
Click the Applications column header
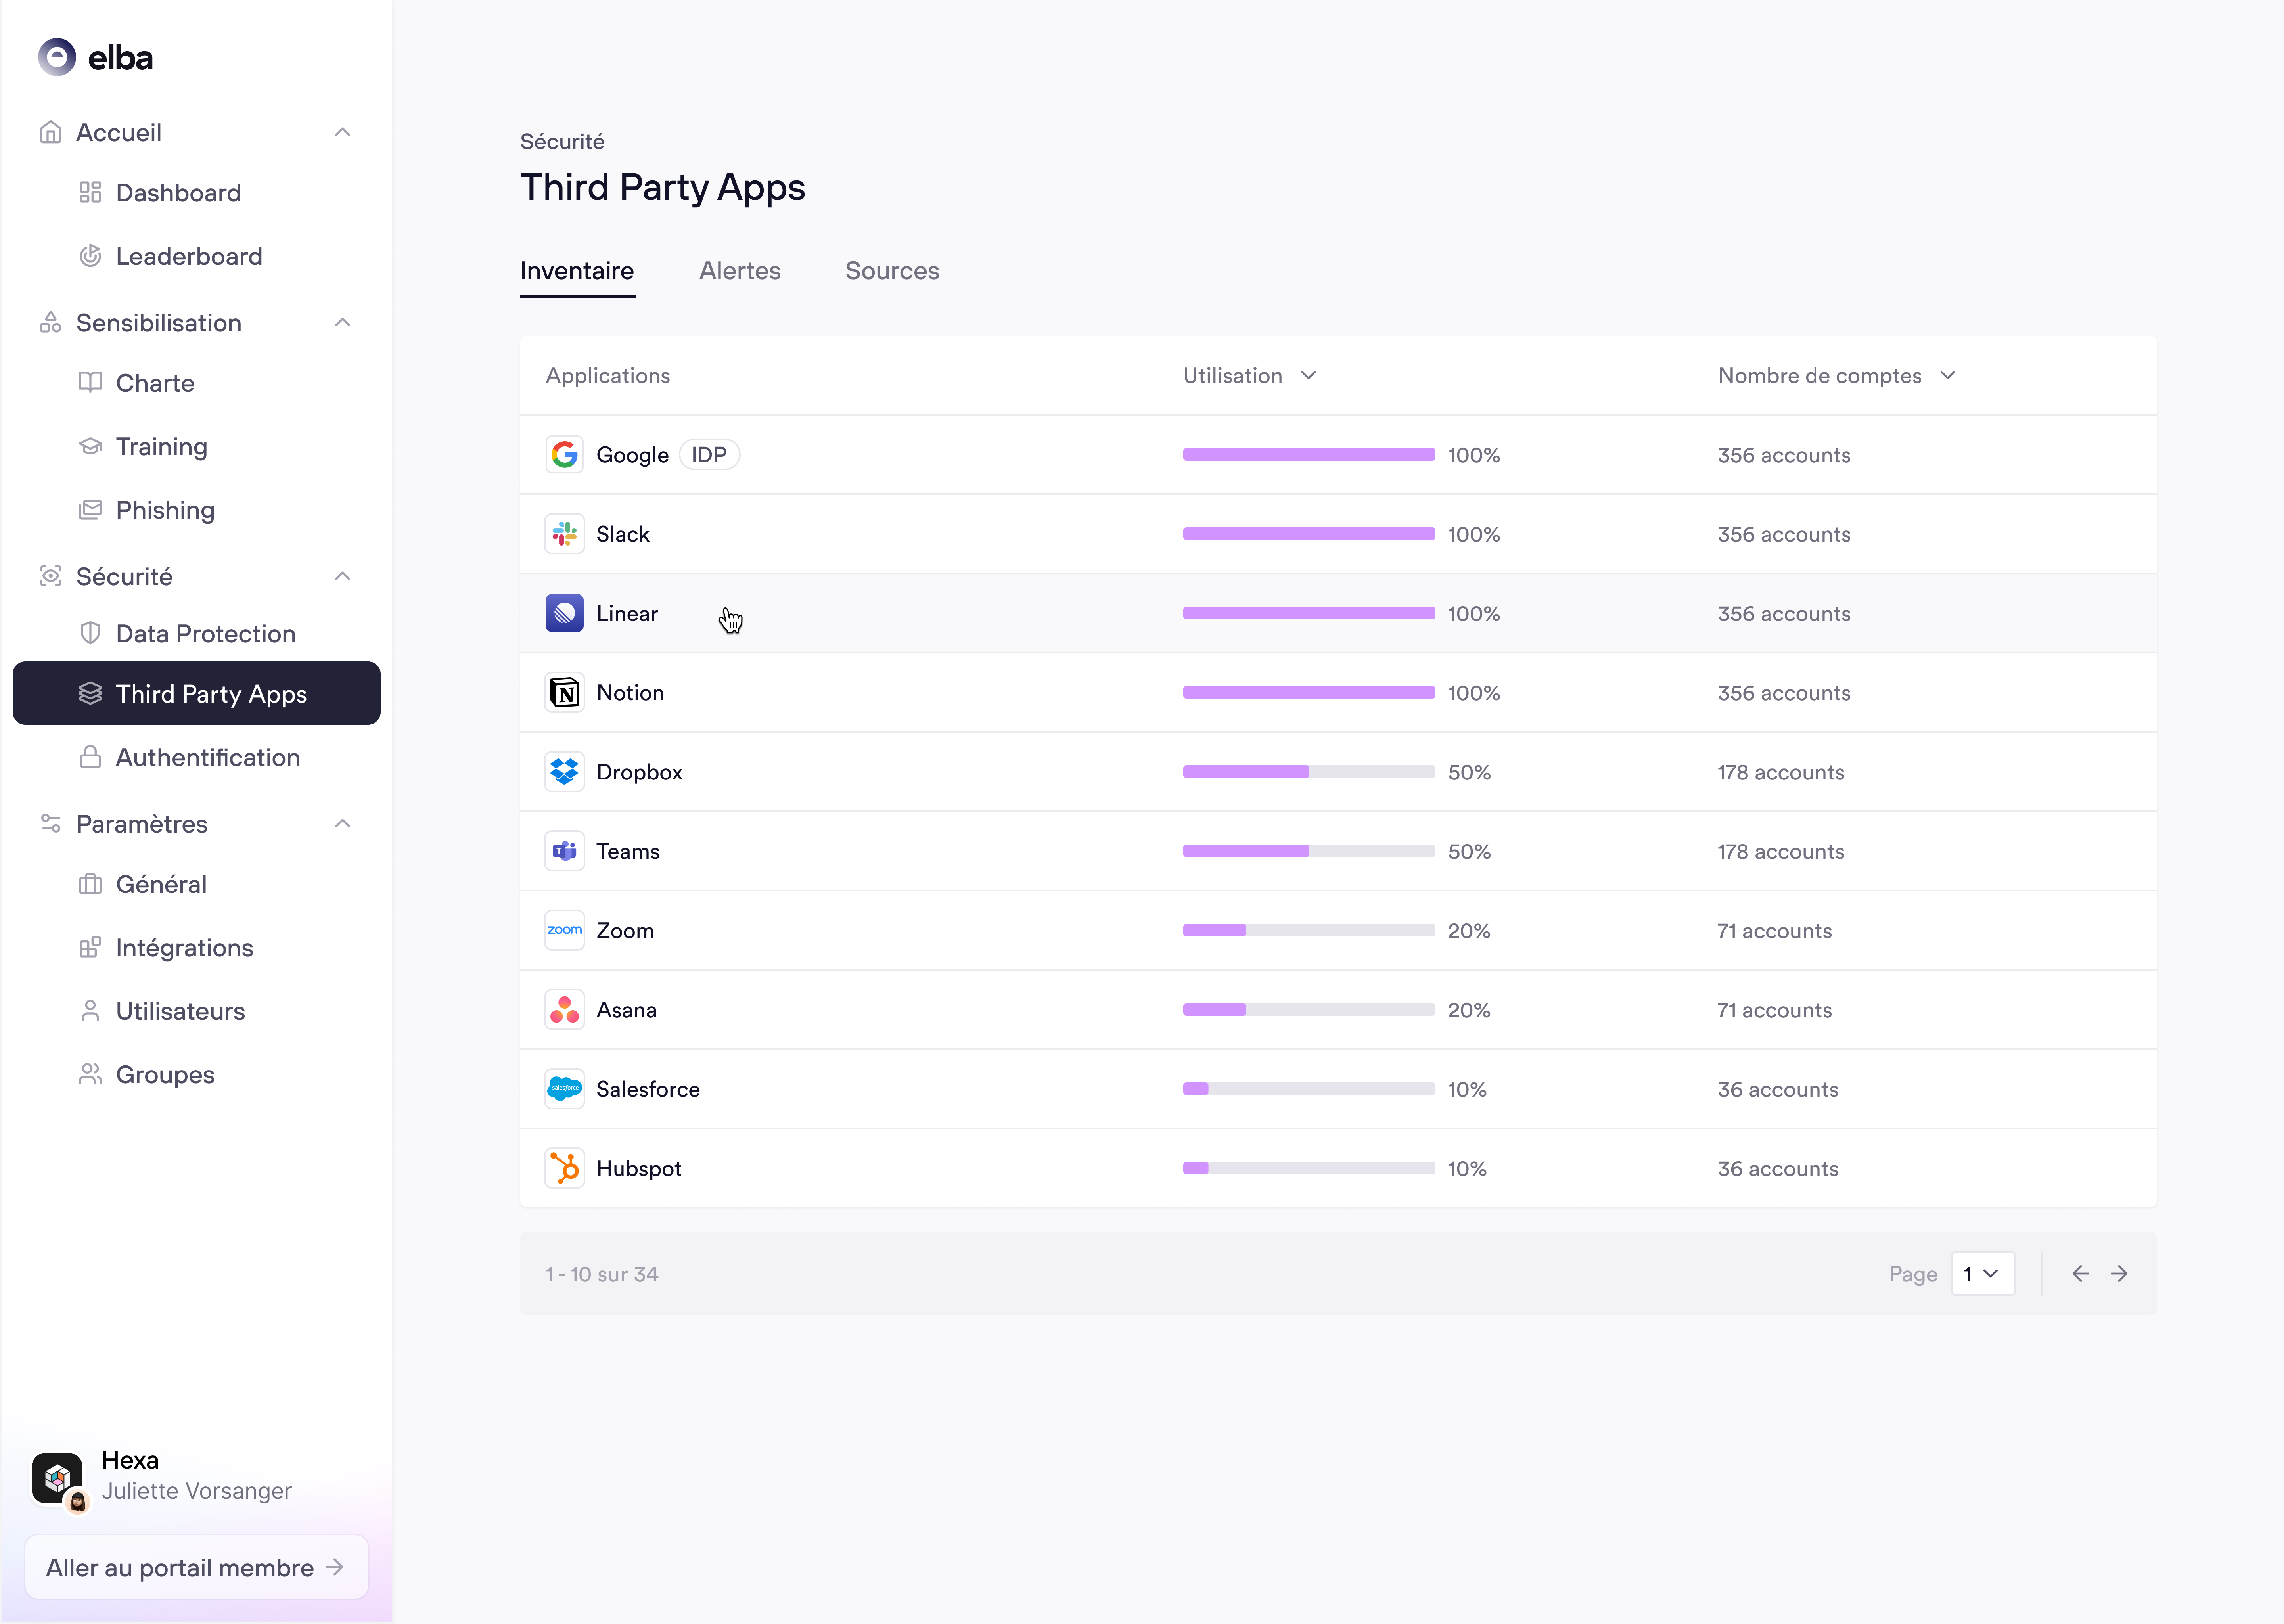pyautogui.click(x=608, y=375)
